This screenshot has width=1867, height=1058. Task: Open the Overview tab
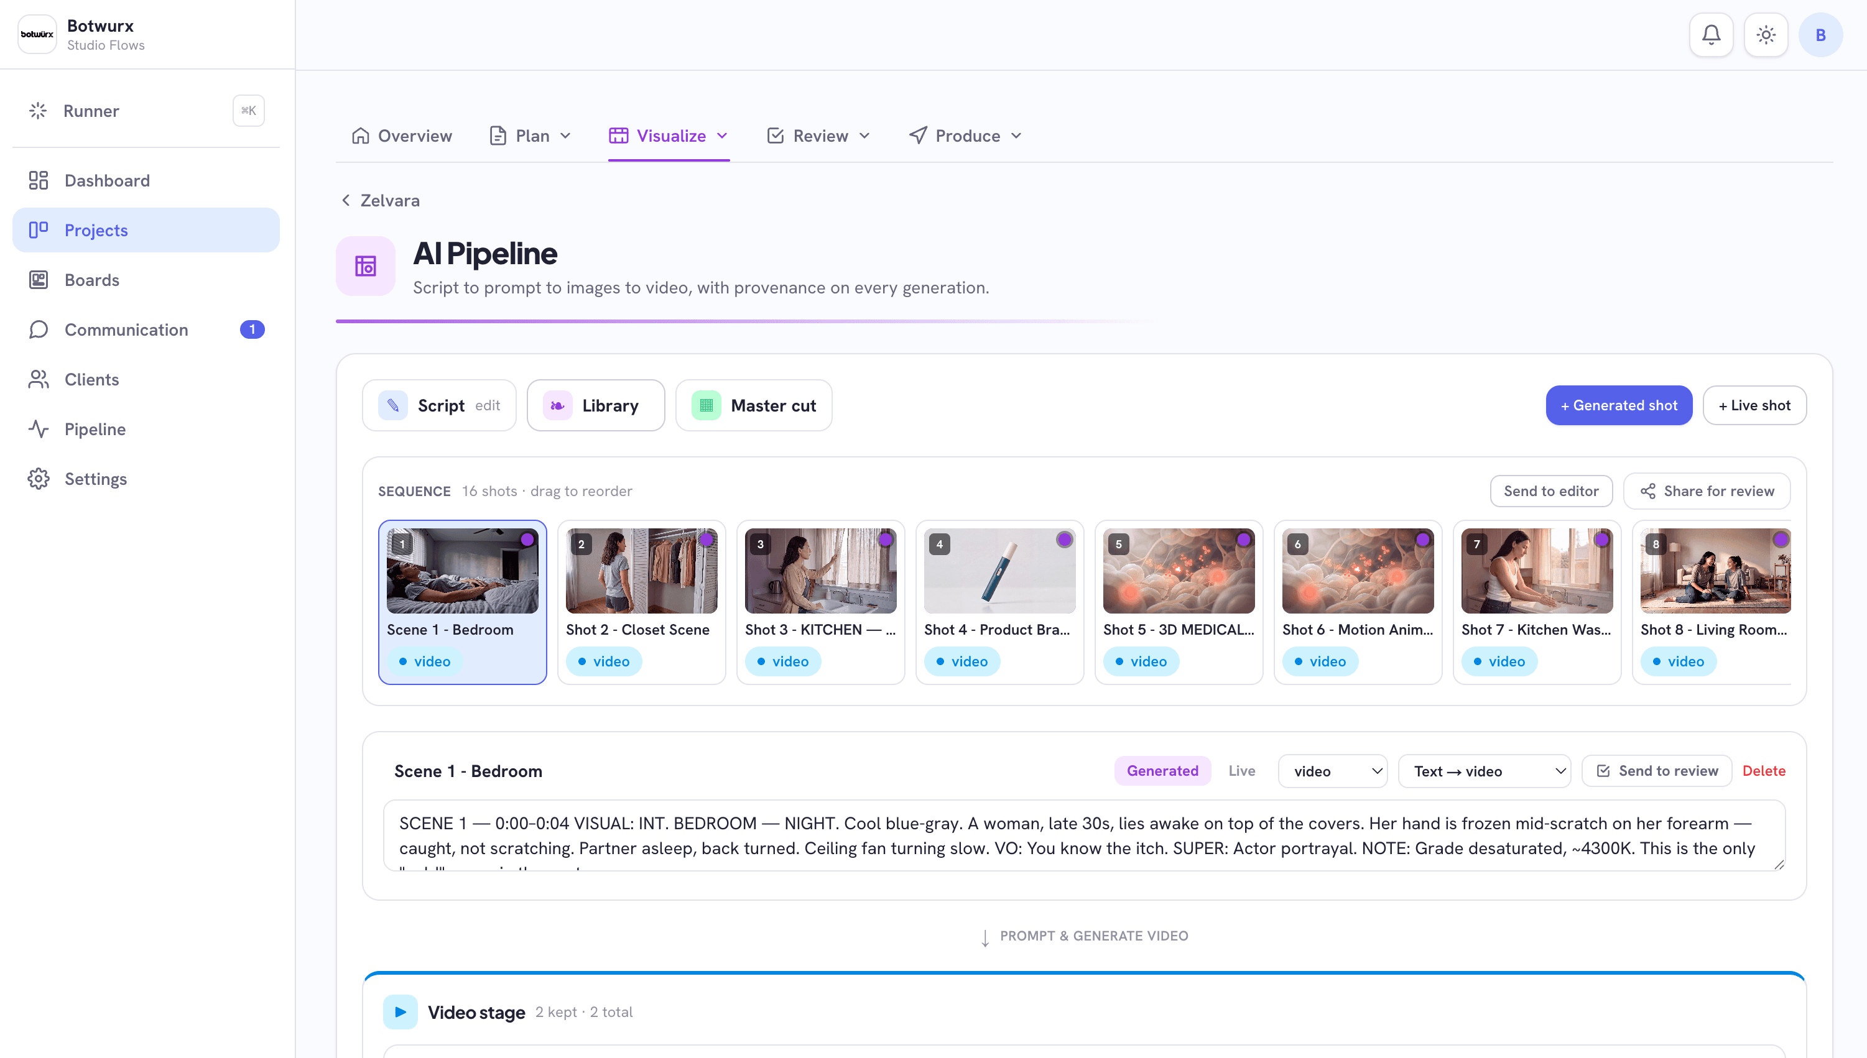pyautogui.click(x=401, y=136)
